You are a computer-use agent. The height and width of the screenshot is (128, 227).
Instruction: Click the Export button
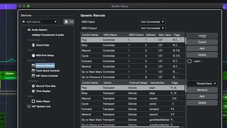[202, 42]
